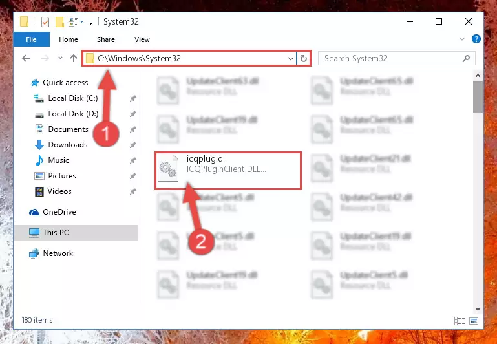Open Music in the sidebar

coord(52,160)
